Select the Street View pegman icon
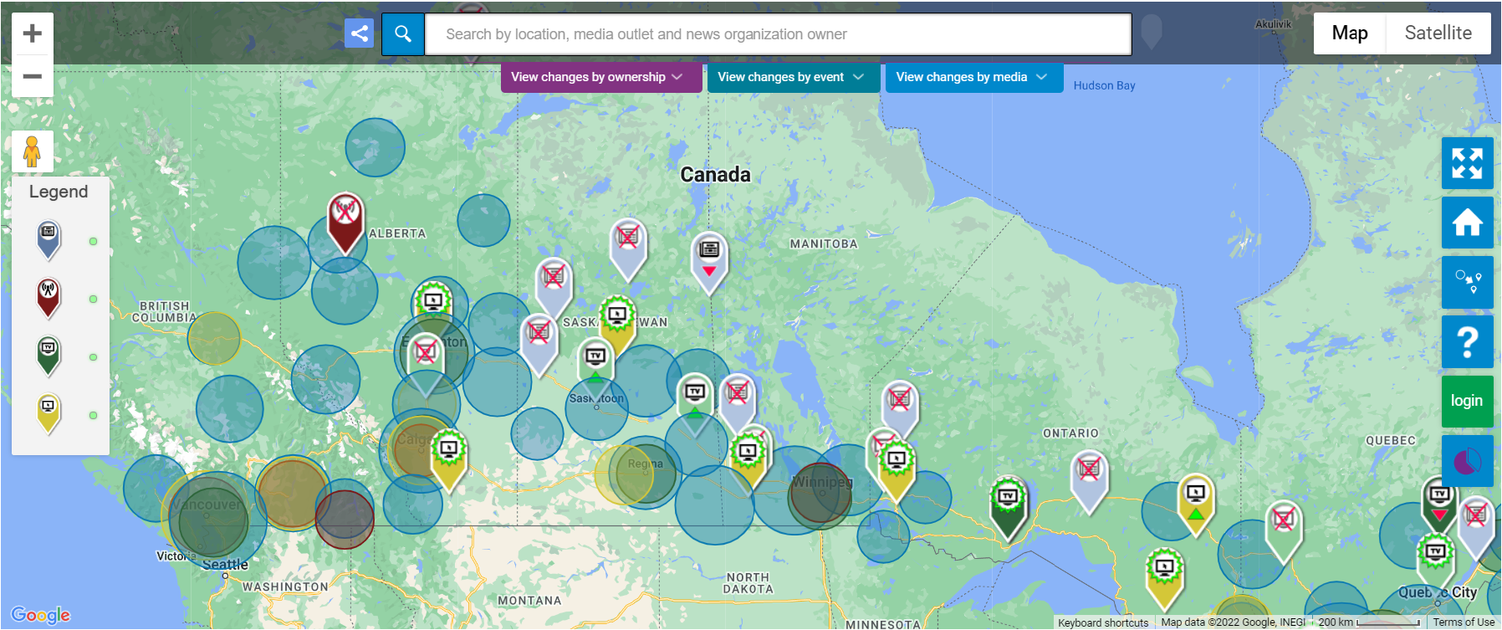Image resolution: width=1502 pixels, height=630 pixels. click(33, 151)
